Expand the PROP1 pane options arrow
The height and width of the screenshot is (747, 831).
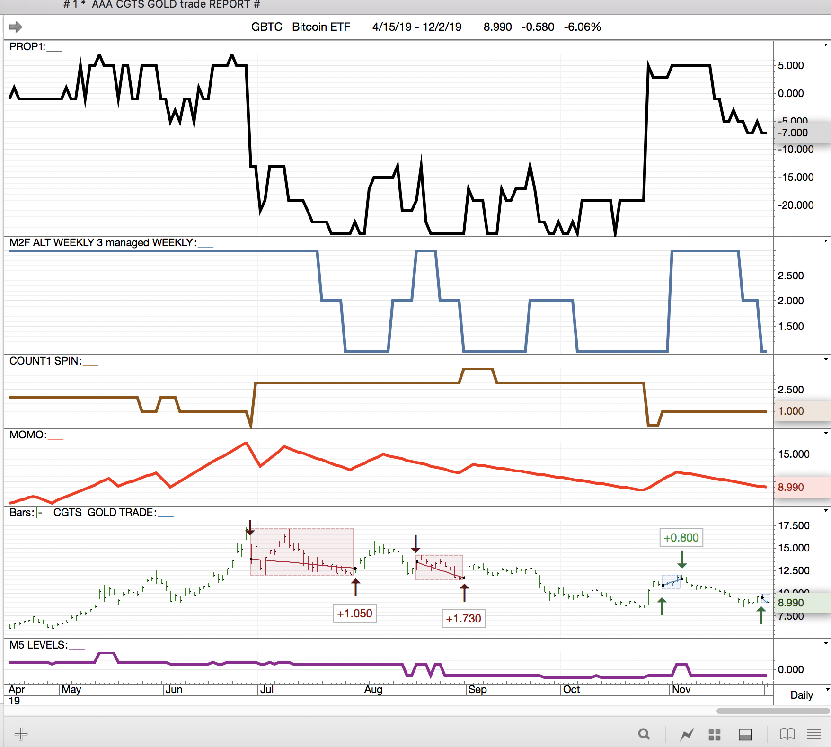pos(826,45)
